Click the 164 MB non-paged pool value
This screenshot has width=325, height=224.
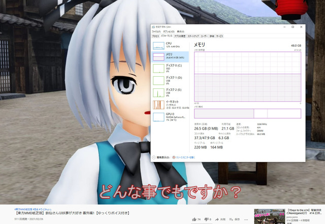coord(216,147)
